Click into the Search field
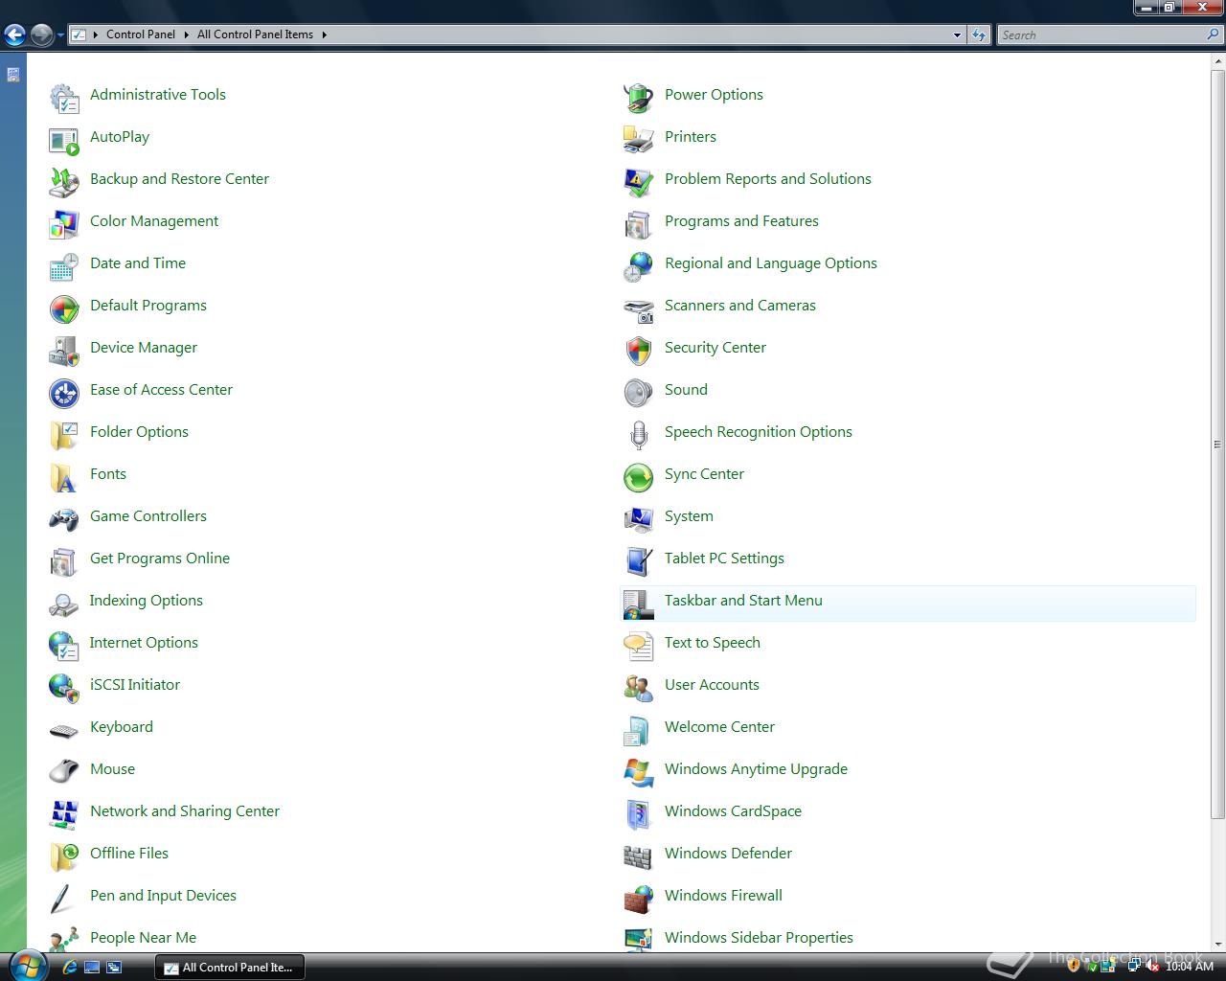1226x981 pixels. click(x=1101, y=35)
